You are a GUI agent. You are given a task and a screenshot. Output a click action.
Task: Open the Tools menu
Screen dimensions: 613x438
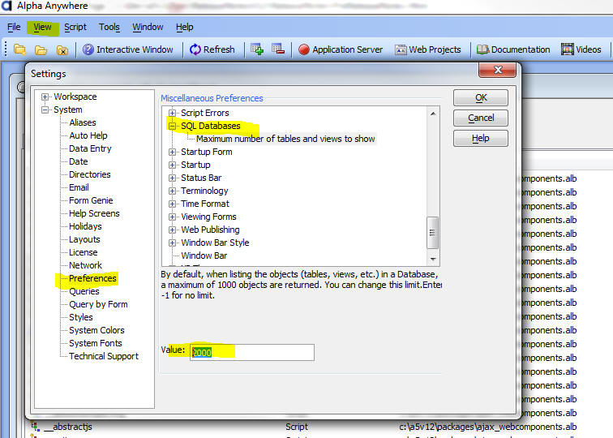109,27
